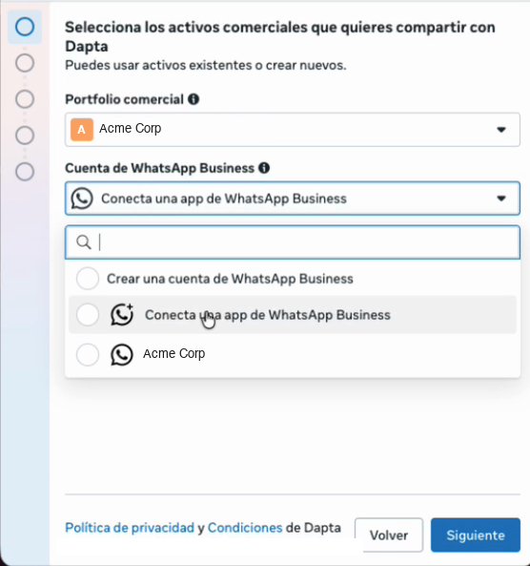Select the Acme Corp account radio button

88,354
